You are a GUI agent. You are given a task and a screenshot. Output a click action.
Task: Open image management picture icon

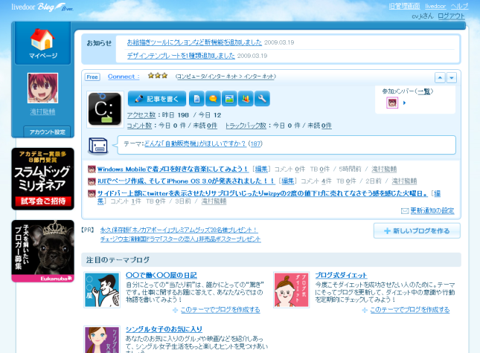tap(229, 99)
